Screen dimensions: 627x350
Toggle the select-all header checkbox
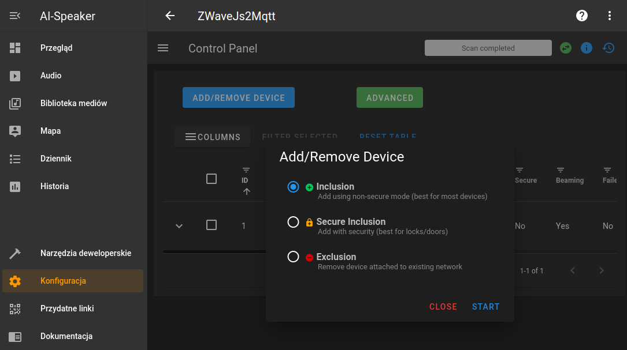(212, 179)
